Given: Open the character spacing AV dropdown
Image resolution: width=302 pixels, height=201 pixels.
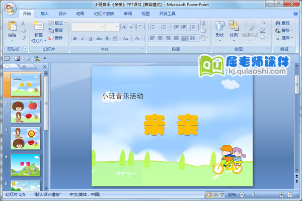Looking at the screenshot, I should [x=116, y=39].
